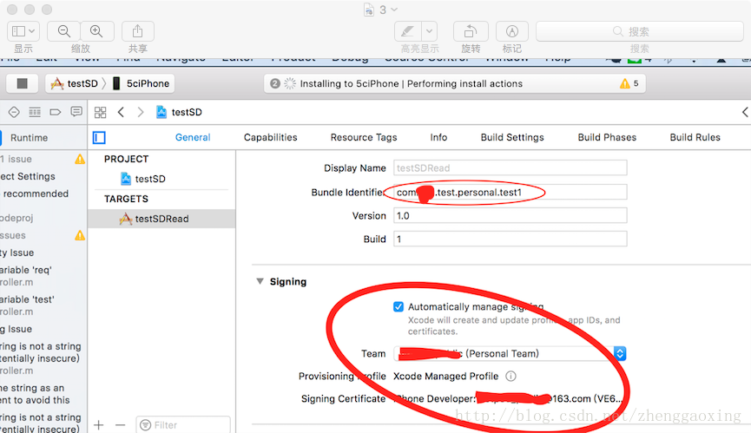Add a new target with the plus button
The width and height of the screenshot is (751, 433).
pyautogui.click(x=99, y=425)
